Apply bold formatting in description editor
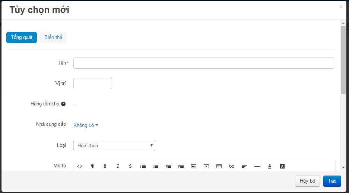This screenshot has height=193, width=349. (x=105, y=166)
